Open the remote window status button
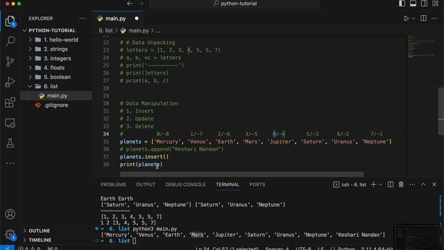The image size is (444, 250). (x=7, y=248)
